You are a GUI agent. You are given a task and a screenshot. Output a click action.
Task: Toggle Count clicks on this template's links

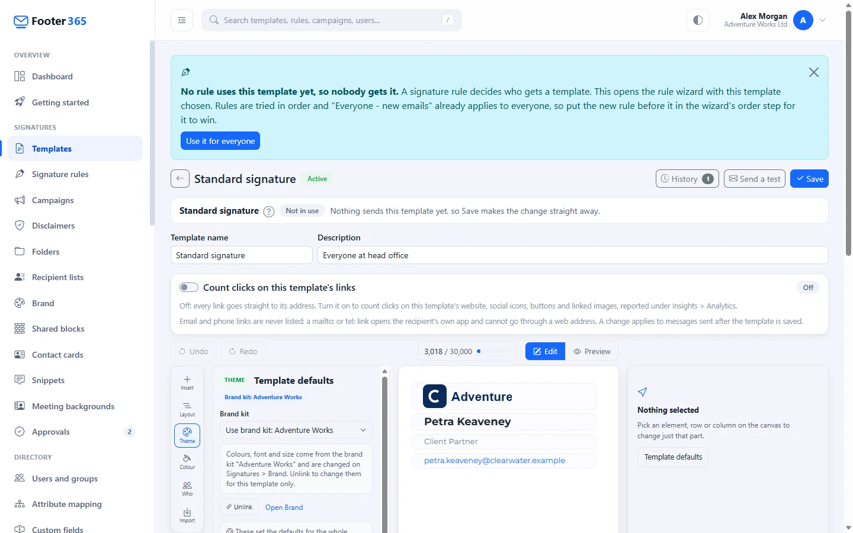click(189, 287)
